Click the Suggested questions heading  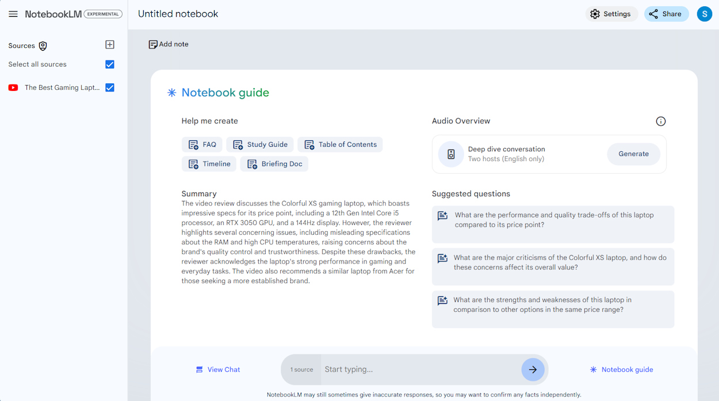(x=471, y=194)
